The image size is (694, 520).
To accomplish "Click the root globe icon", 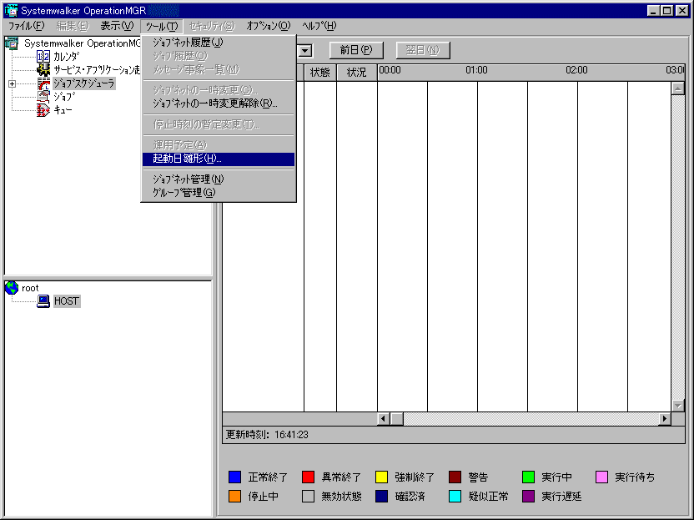I will pos(12,288).
